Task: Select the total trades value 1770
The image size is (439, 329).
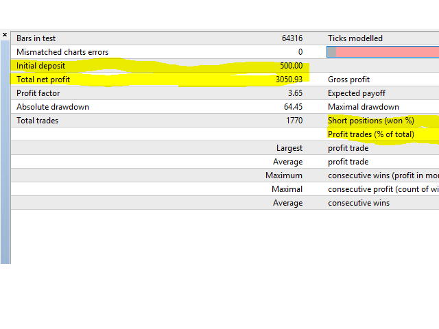Action: pyautogui.click(x=294, y=121)
